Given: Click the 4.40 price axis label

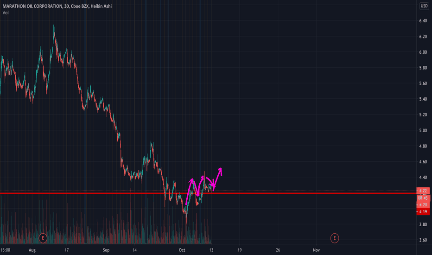Looking at the screenshot, I should (423, 178).
